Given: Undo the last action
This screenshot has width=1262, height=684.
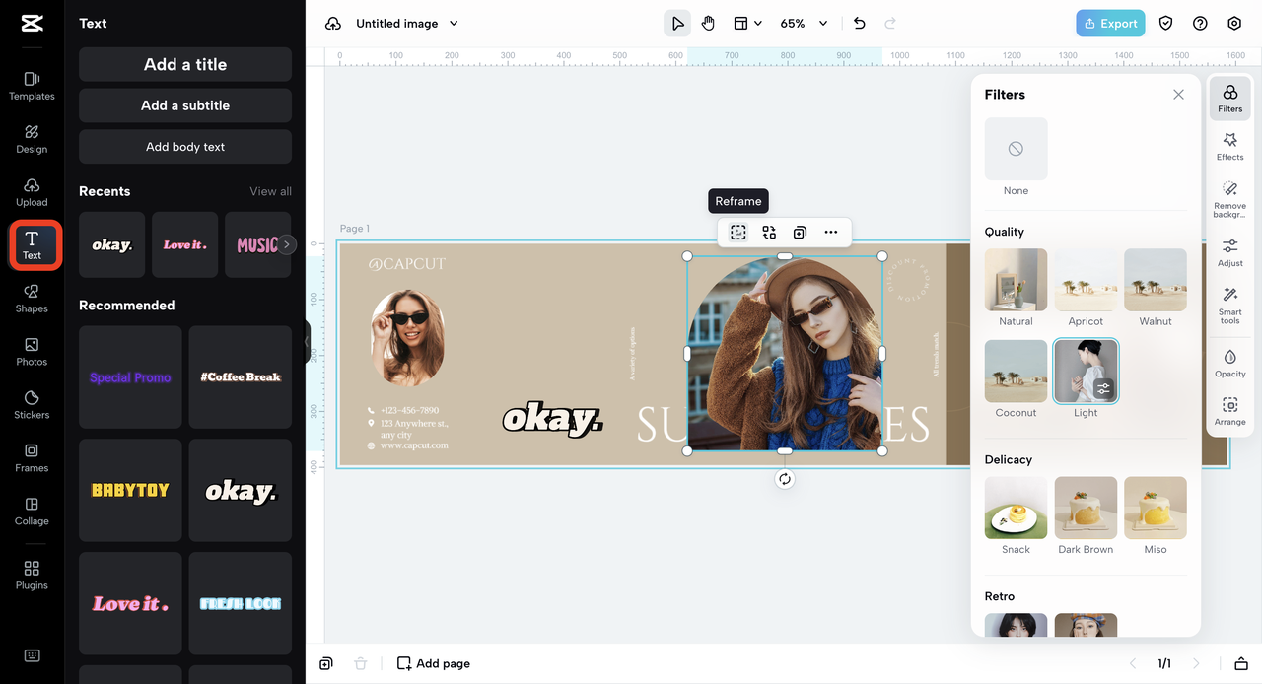Looking at the screenshot, I should 859,24.
